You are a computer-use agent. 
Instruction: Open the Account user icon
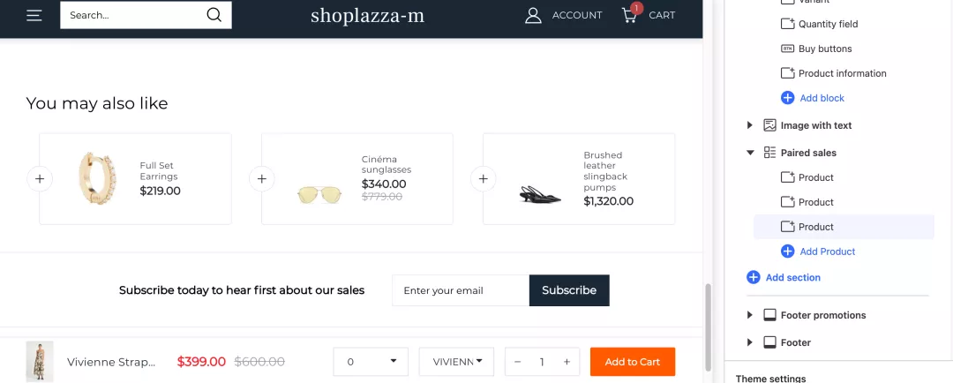(x=533, y=15)
